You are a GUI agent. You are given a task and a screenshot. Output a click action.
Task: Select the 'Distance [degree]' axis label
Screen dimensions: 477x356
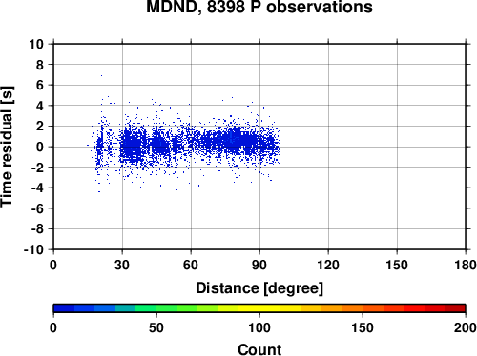(259, 288)
